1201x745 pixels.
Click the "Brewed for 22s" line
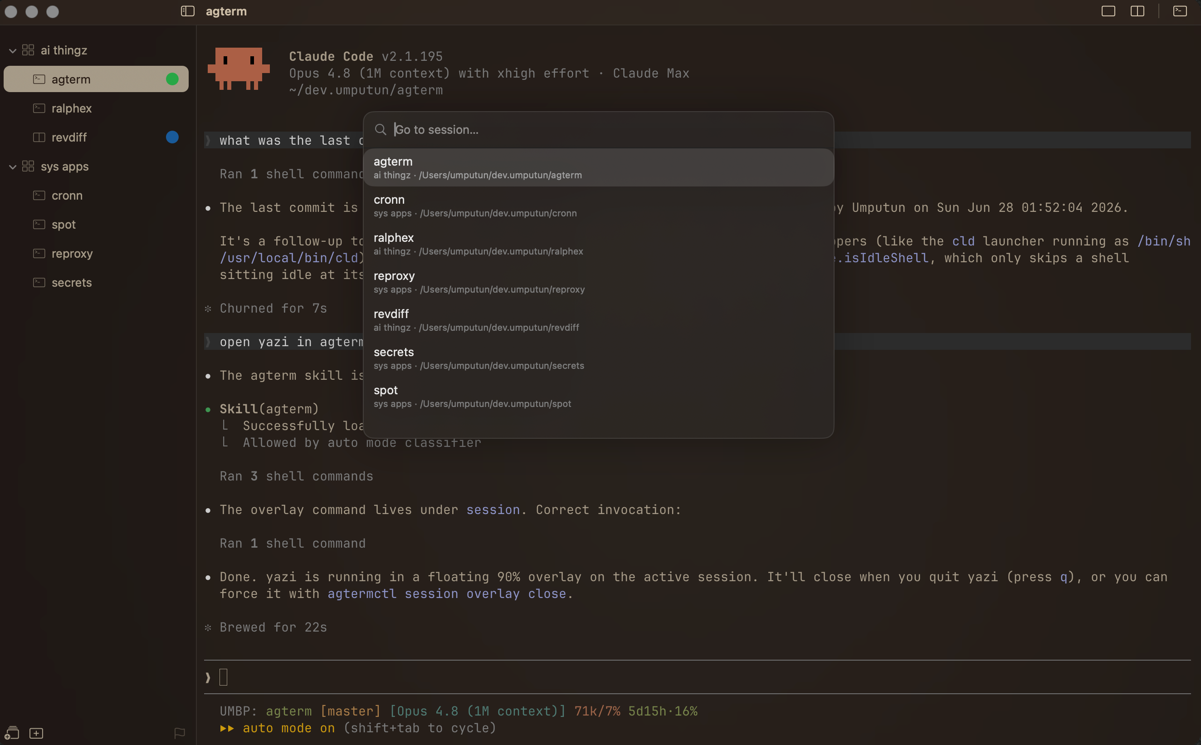point(273,627)
